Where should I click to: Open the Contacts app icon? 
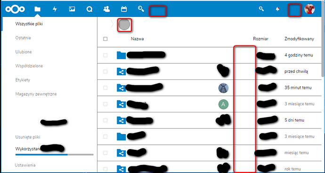pyautogui.click(x=106, y=9)
